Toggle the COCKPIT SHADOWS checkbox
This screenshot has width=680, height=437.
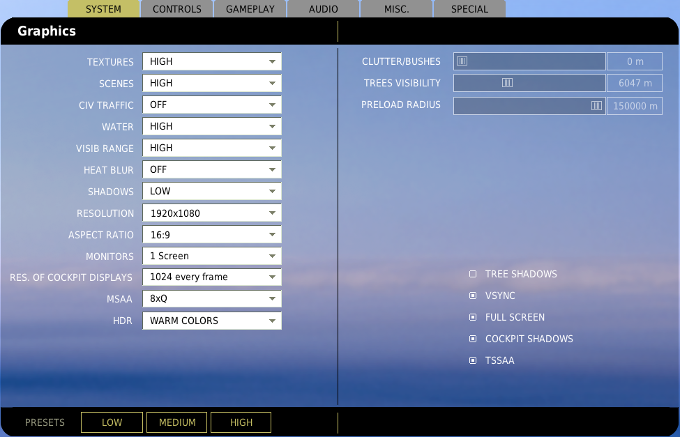[473, 339]
